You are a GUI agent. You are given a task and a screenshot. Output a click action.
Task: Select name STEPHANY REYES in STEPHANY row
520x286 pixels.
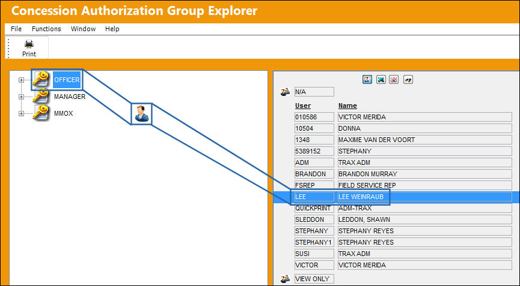(425, 231)
